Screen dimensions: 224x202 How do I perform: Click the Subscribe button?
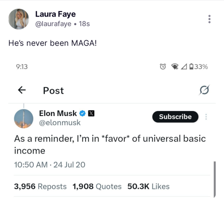(x=175, y=117)
